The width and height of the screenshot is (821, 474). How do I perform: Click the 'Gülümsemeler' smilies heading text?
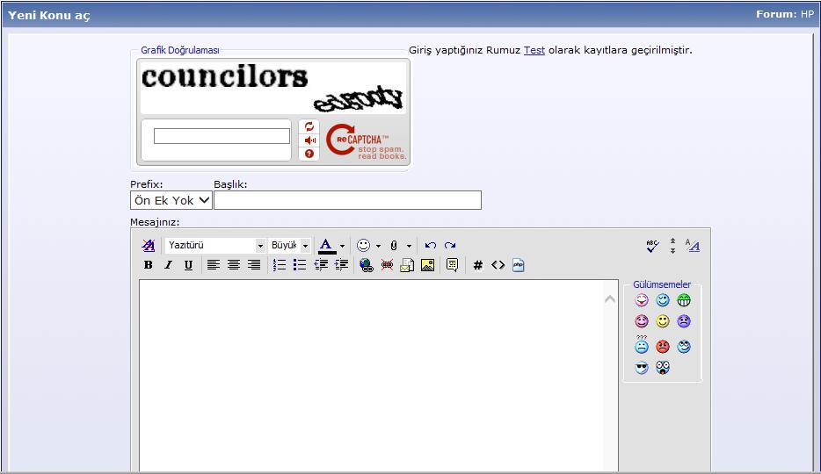pyautogui.click(x=662, y=284)
